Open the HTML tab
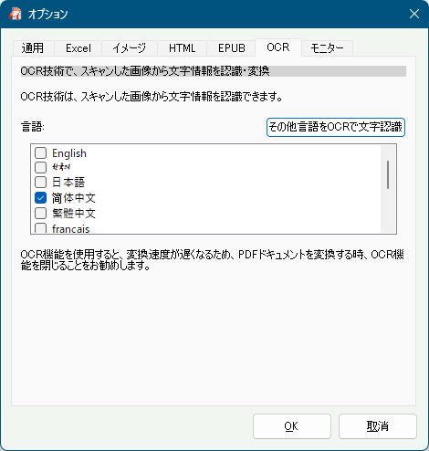The height and width of the screenshot is (451, 429). tap(182, 48)
